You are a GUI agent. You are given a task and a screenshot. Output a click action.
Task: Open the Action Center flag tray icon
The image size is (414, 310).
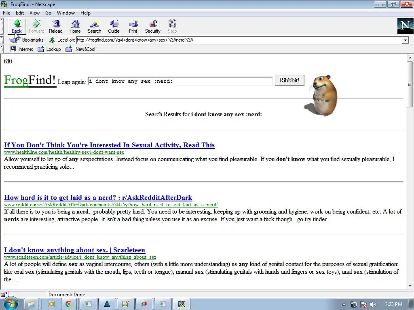363,305
